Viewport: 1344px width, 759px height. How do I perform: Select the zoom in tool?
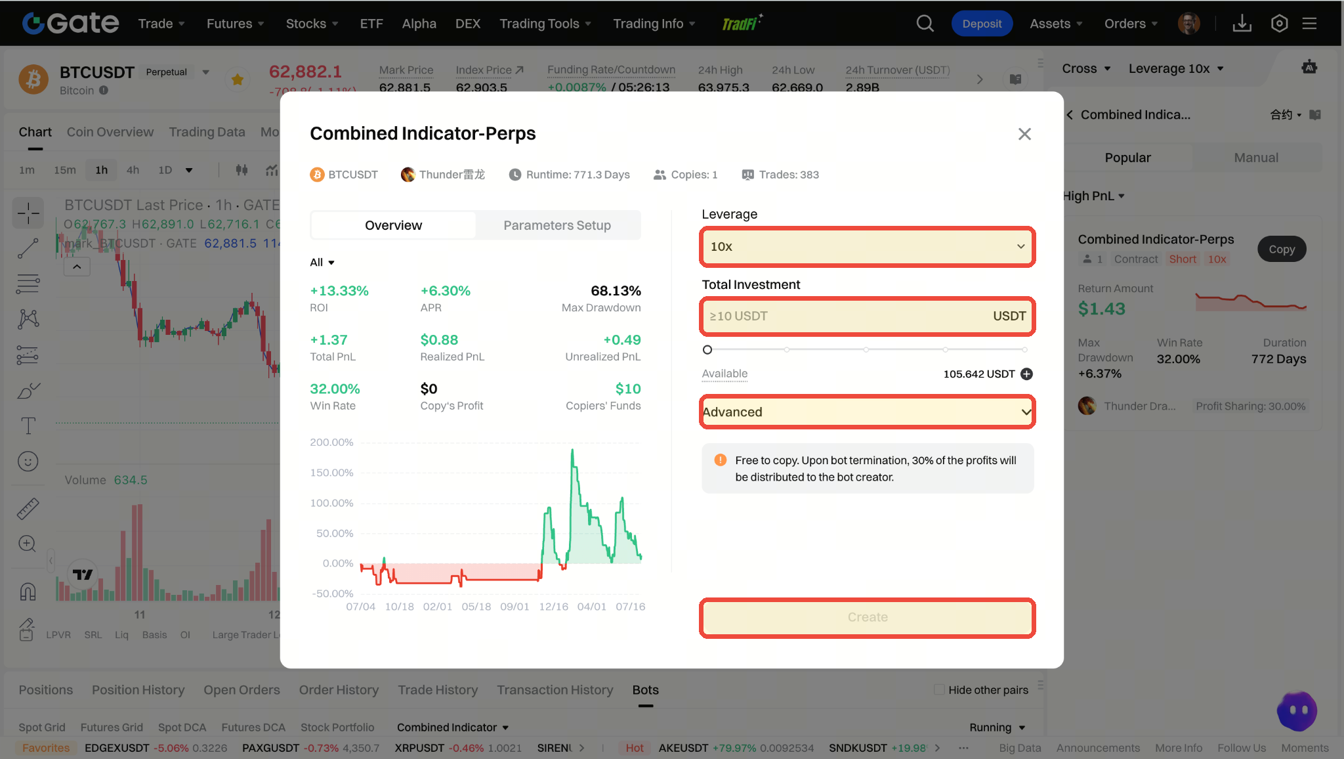28,544
